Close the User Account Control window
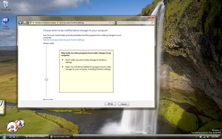 [x=151, y=17]
